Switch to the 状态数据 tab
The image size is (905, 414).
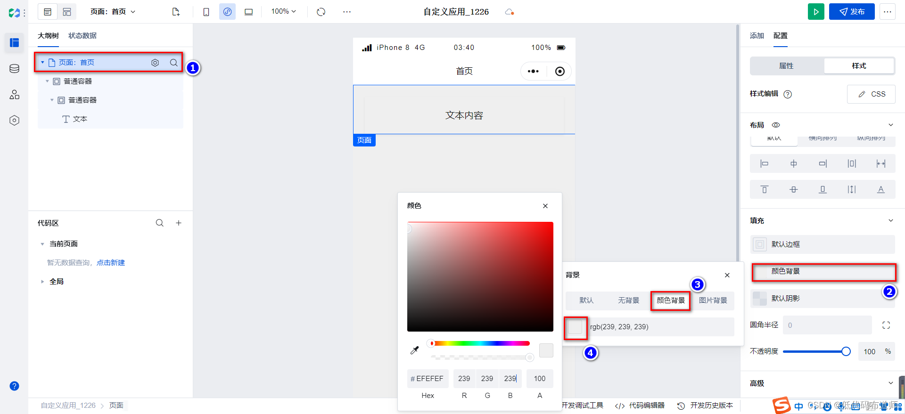pyautogui.click(x=82, y=36)
